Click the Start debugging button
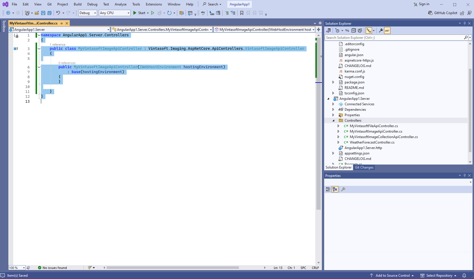Screen dimensions: 474x279 (x=139, y=13)
